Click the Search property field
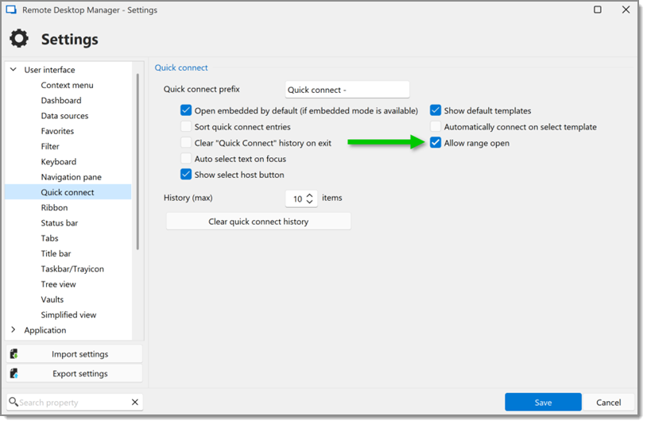 pyautogui.click(x=75, y=403)
